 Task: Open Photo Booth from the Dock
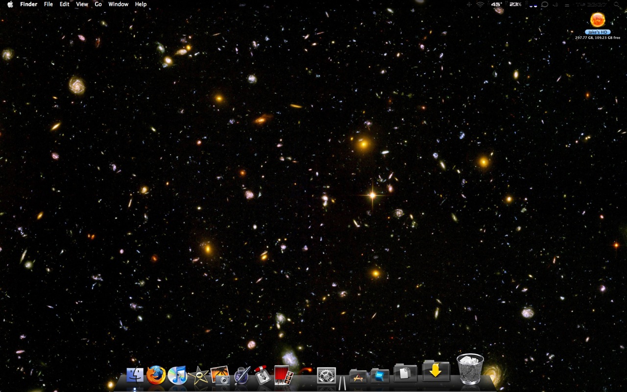pyautogui.click(x=284, y=375)
